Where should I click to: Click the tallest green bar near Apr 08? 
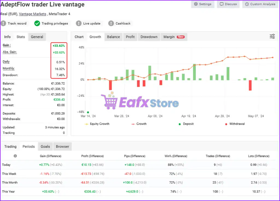tap(150, 73)
